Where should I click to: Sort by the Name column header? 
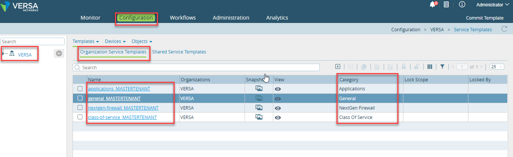point(133,80)
